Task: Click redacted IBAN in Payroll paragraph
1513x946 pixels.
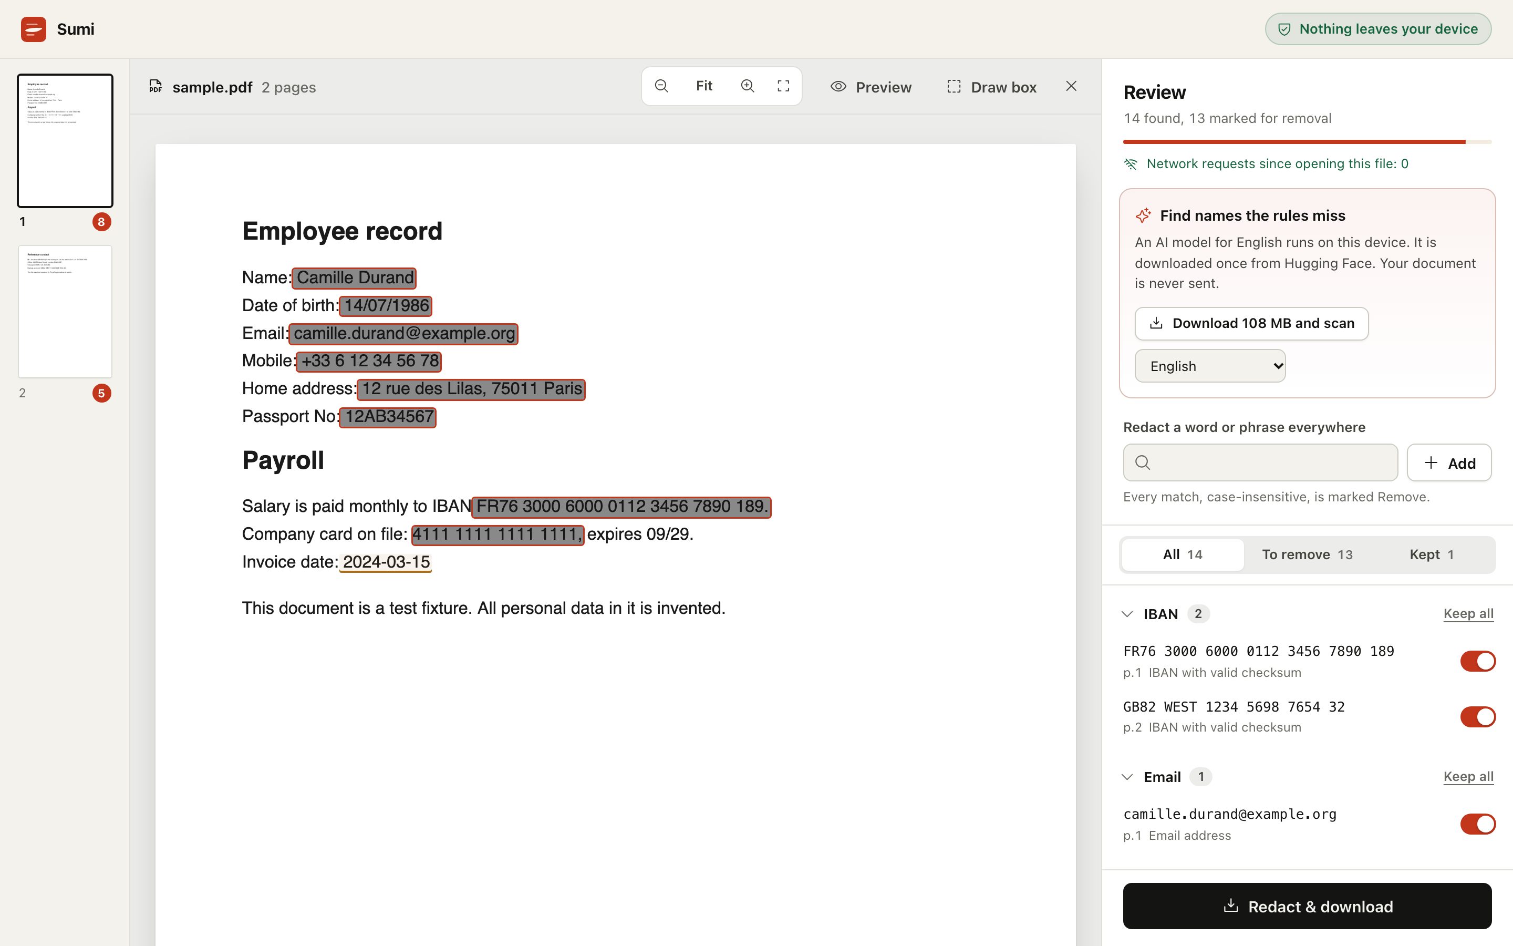Action: tap(621, 507)
